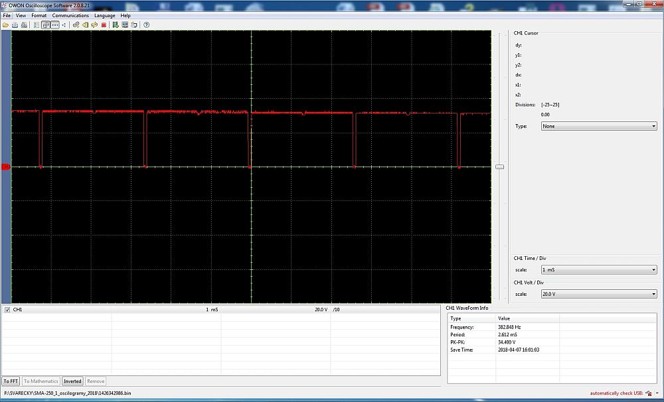Click the PK-PK value 34.400 V
Image resolution: width=664 pixels, height=402 pixels.
[x=507, y=342]
